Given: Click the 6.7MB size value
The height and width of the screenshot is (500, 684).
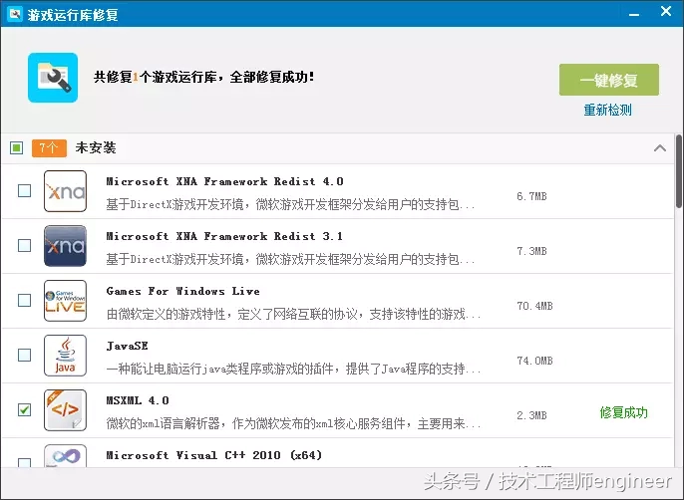Looking at the screenshot, I should 531,196.
